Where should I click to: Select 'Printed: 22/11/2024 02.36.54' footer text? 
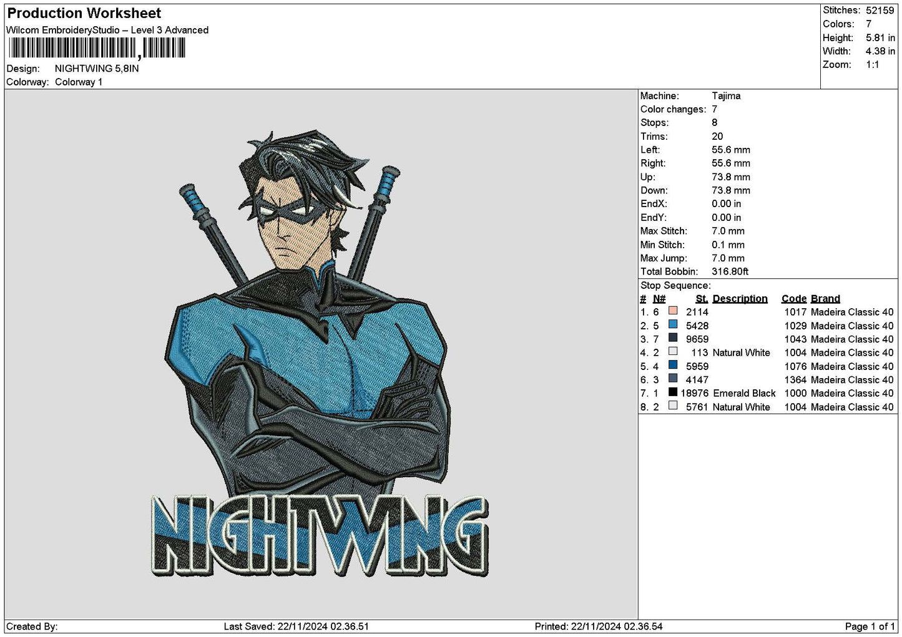point(599,627)
